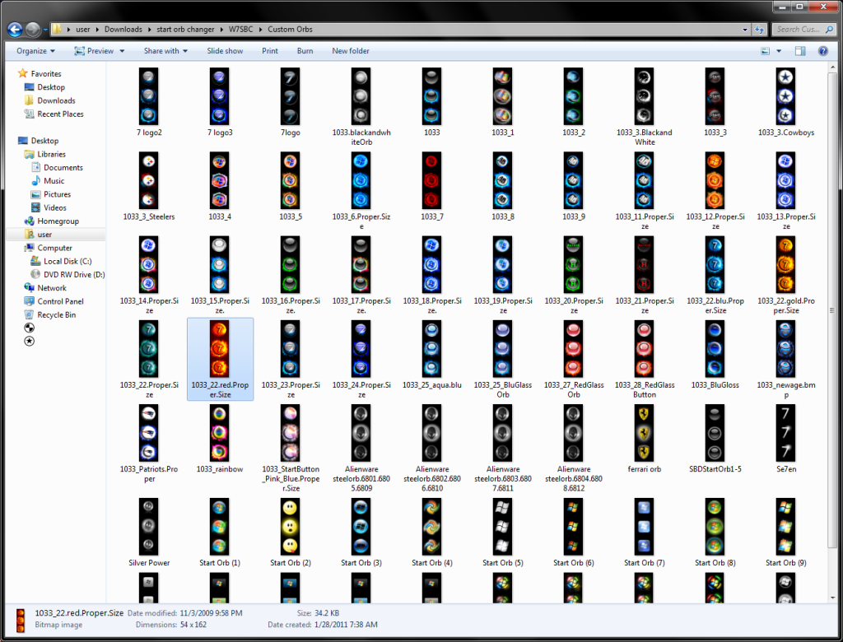Select the 1033_BluGloss orb file
The image size is (843, 642).
[x=715, y=355]
